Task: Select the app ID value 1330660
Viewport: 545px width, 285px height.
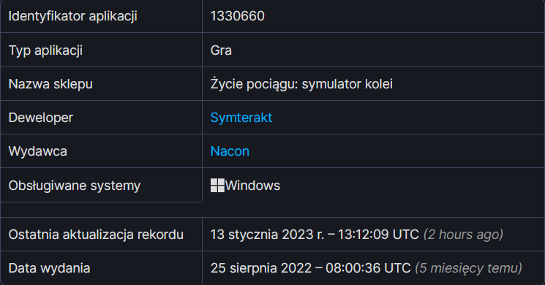Action: (x=238, y=16)
